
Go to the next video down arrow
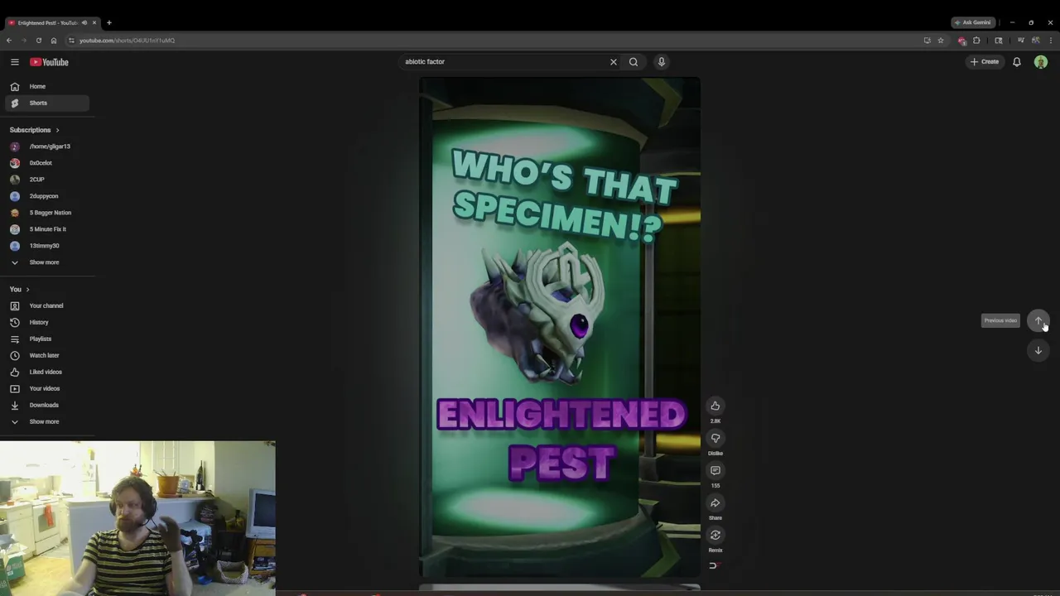(1038, 350)
